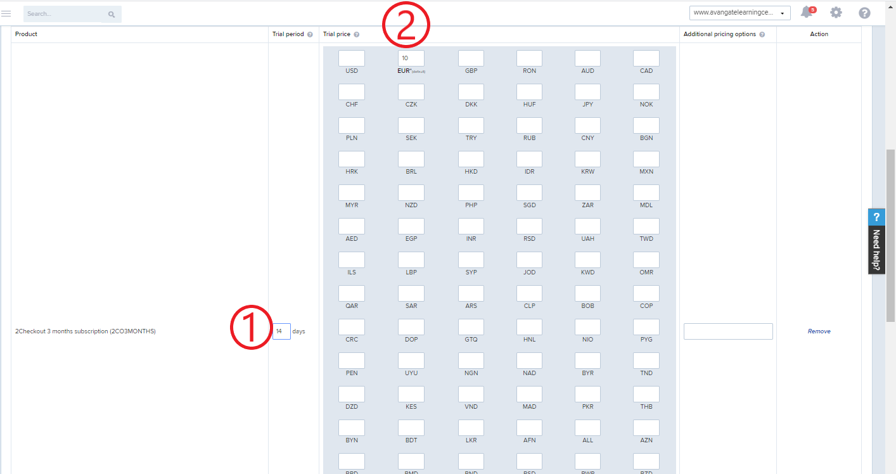Screen dimensions: 896x474
Task: Click the TWD trial price field
Action: pyautogui.click(x=646, y=226)
